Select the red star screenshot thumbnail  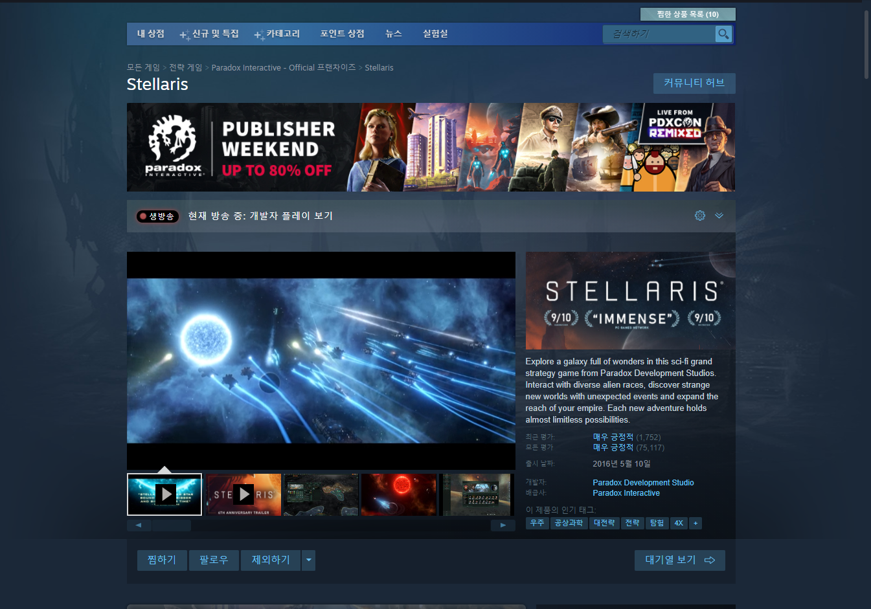tap(399, 494)
